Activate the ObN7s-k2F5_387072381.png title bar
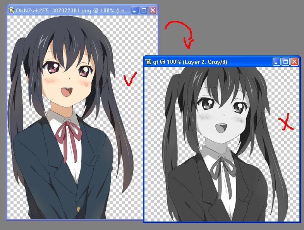The width and height of the screenshot is (304, 230). pos(82,10)
